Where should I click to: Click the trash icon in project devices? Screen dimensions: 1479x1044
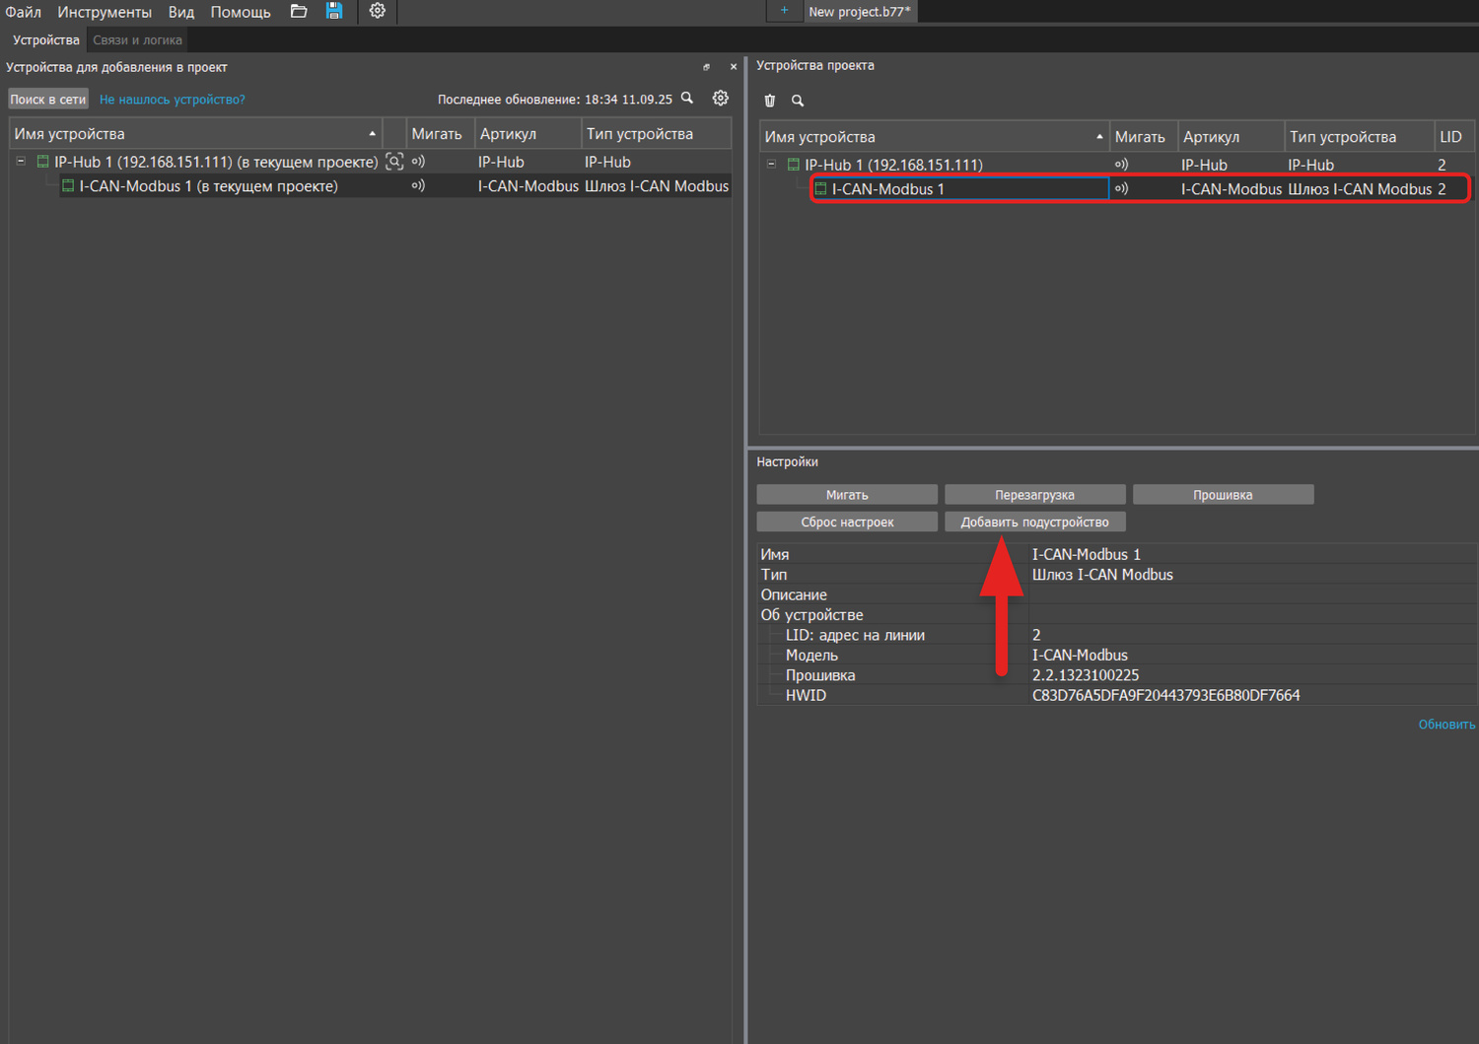pyautogui.click(x=770, y=101)
